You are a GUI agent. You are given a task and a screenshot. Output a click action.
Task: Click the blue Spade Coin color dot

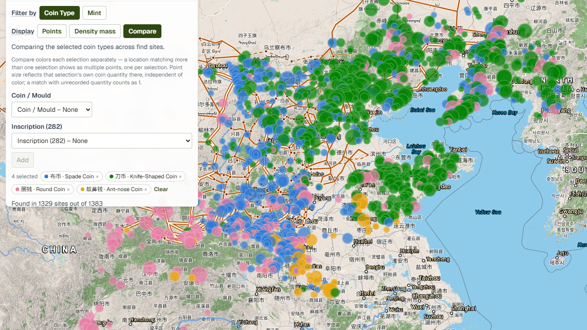point(46,176)
